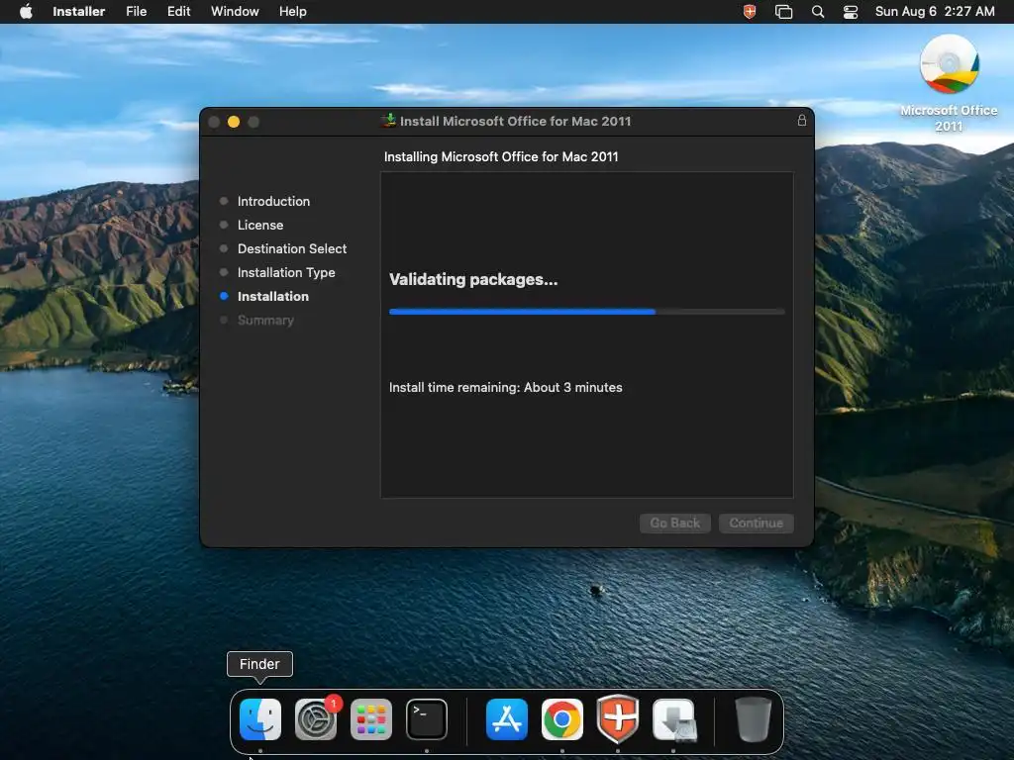Click the installation progress bar
Viewport: 1014px width, 760px height.
tap(586, 312)
